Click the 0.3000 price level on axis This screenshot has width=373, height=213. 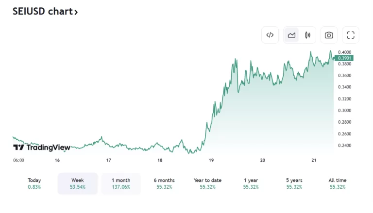345,111
